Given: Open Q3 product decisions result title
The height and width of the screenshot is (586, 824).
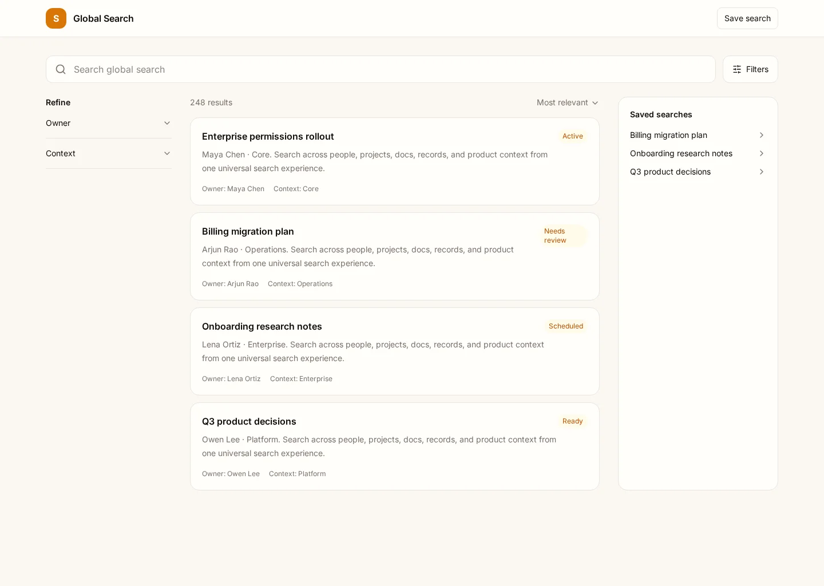Looking at the screenshot, I should (249, 421).
